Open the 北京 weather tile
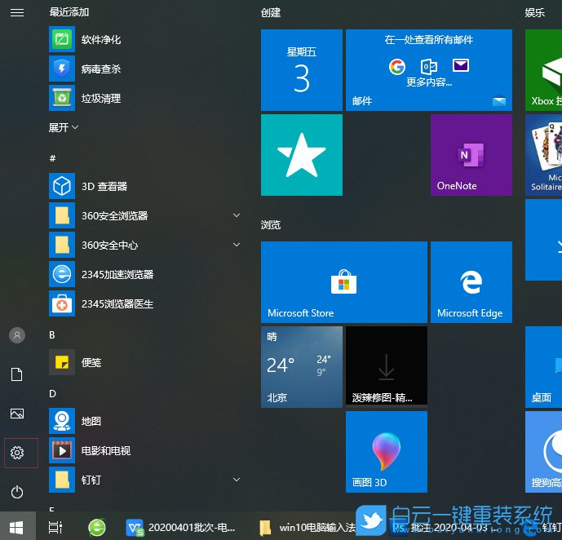The height and width of the screenshot is (540, 562). coord(302,367)
